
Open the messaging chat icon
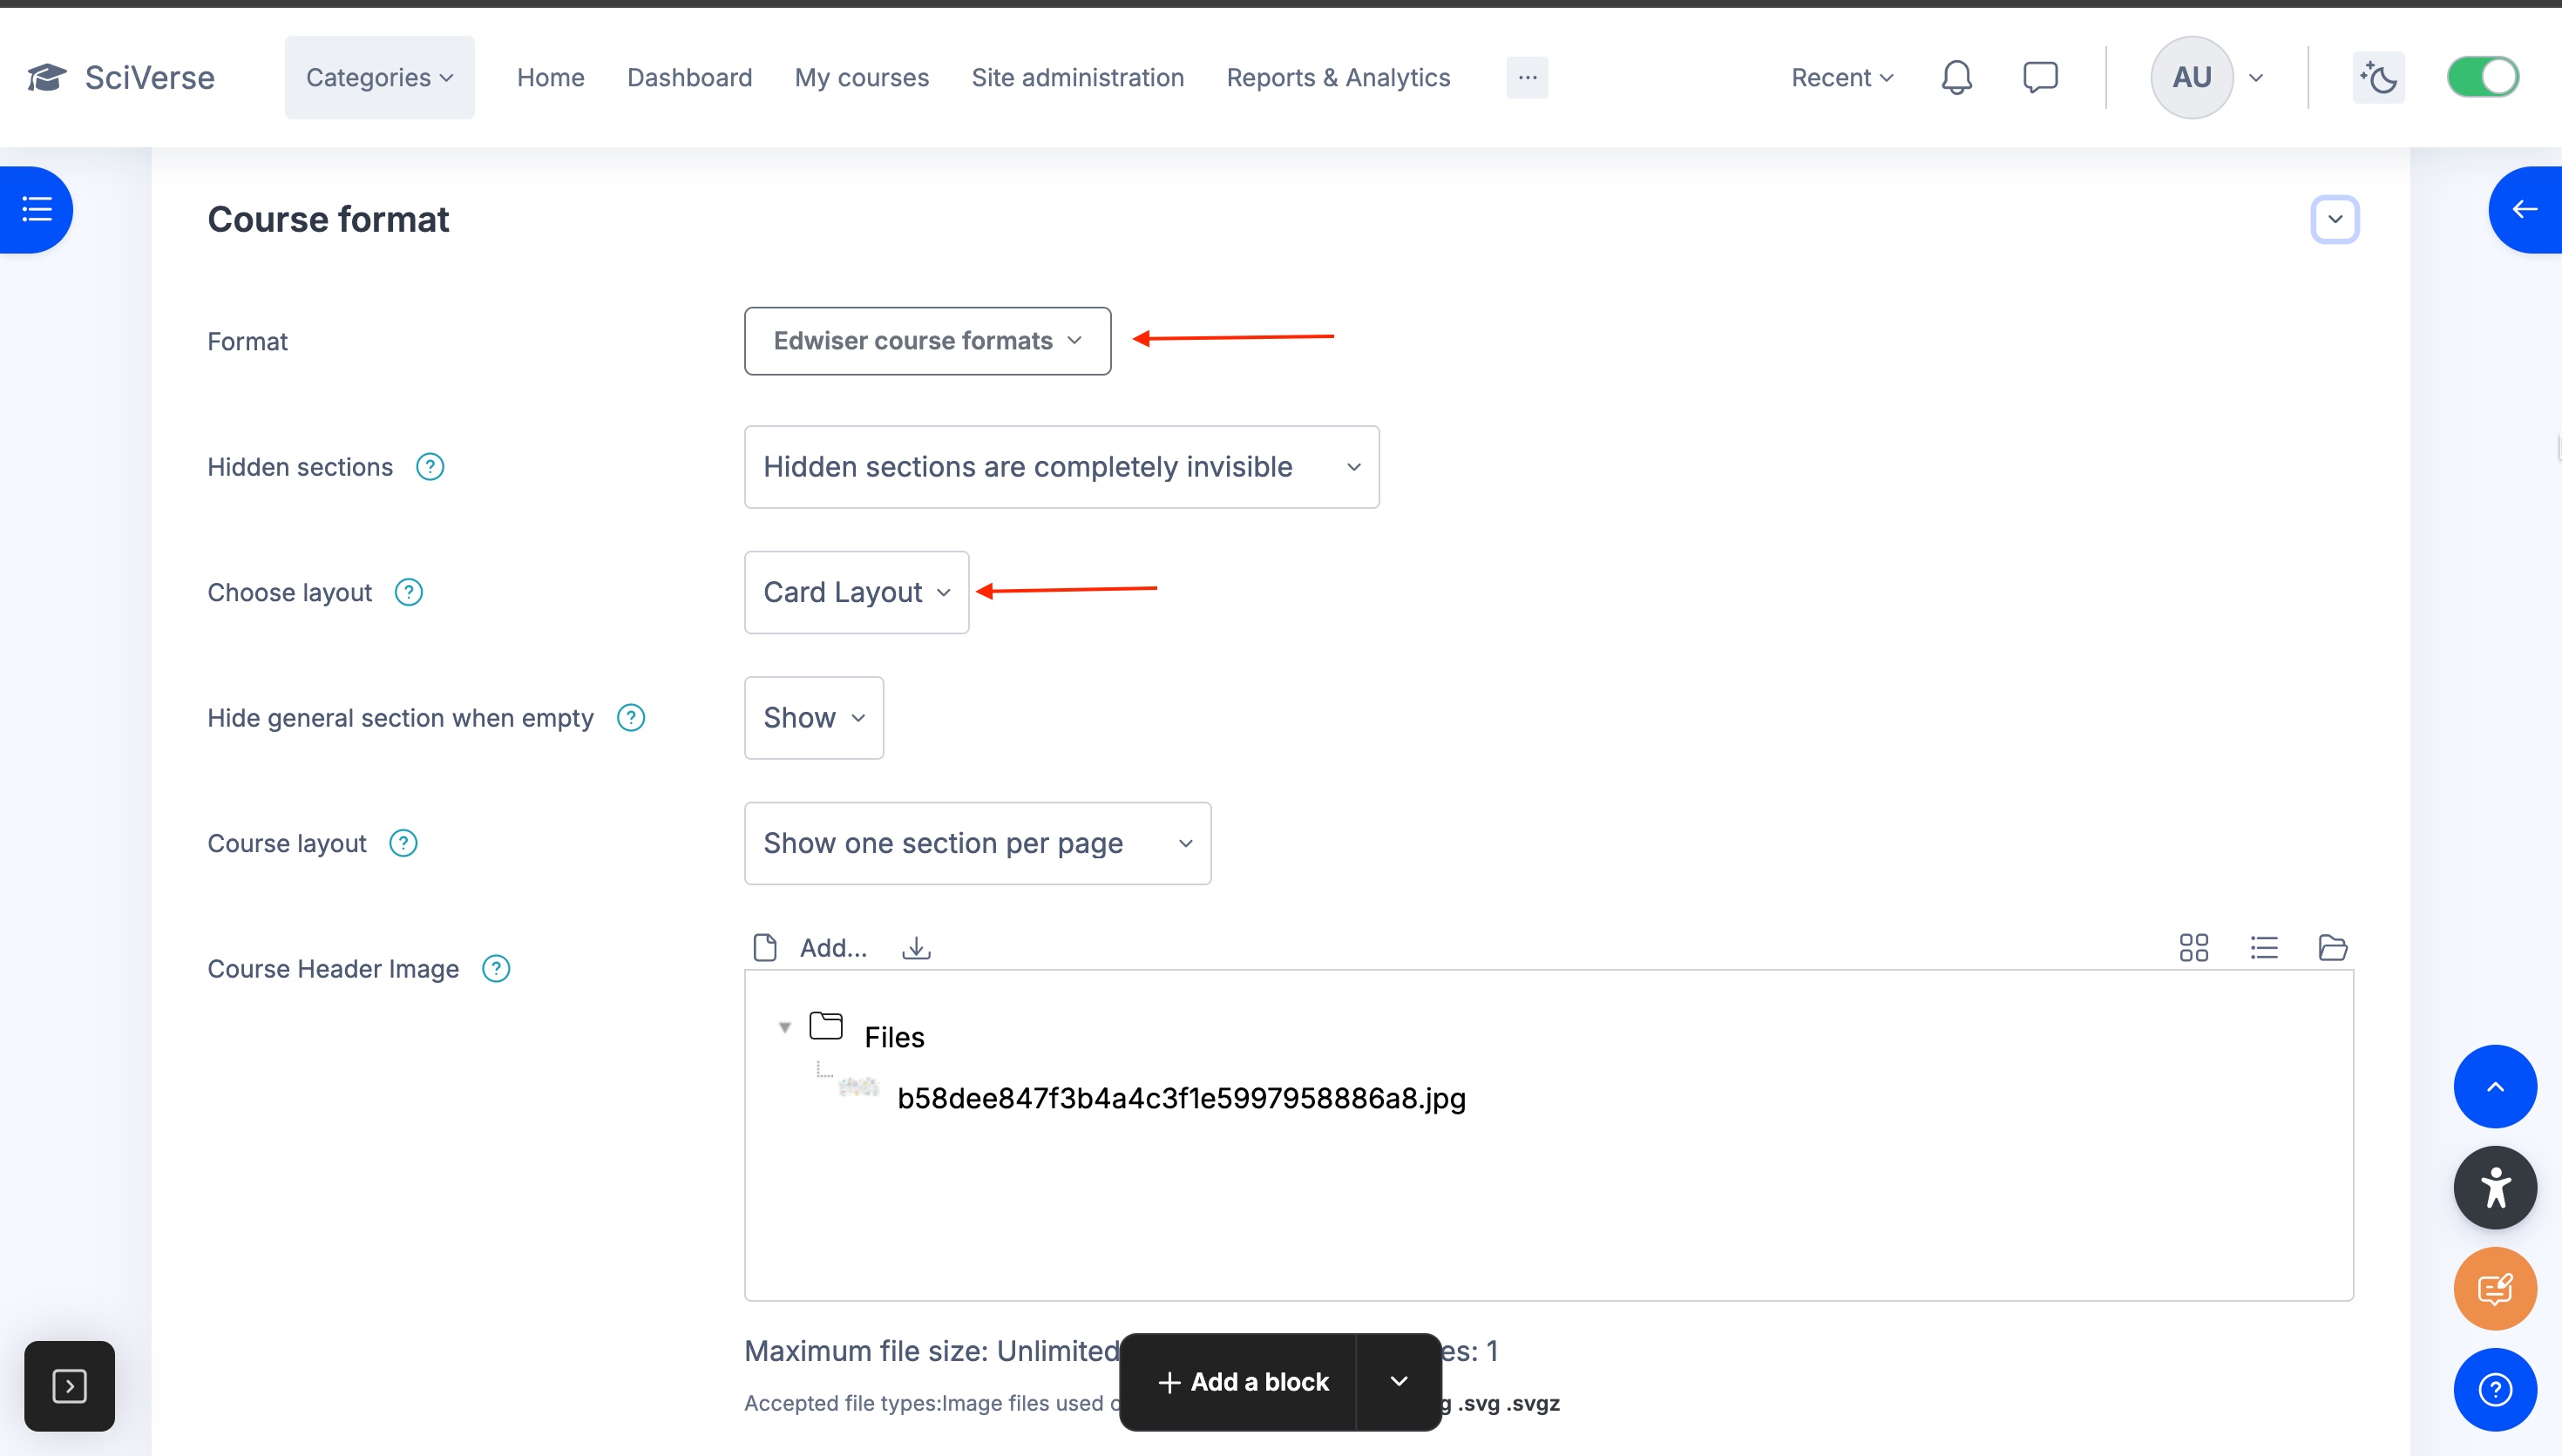click(x=2040, y=77)
